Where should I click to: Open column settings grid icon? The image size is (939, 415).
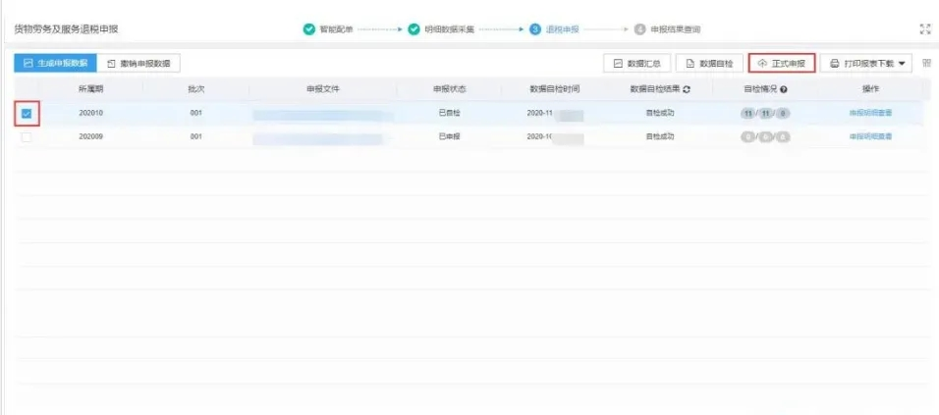(927, 63)
